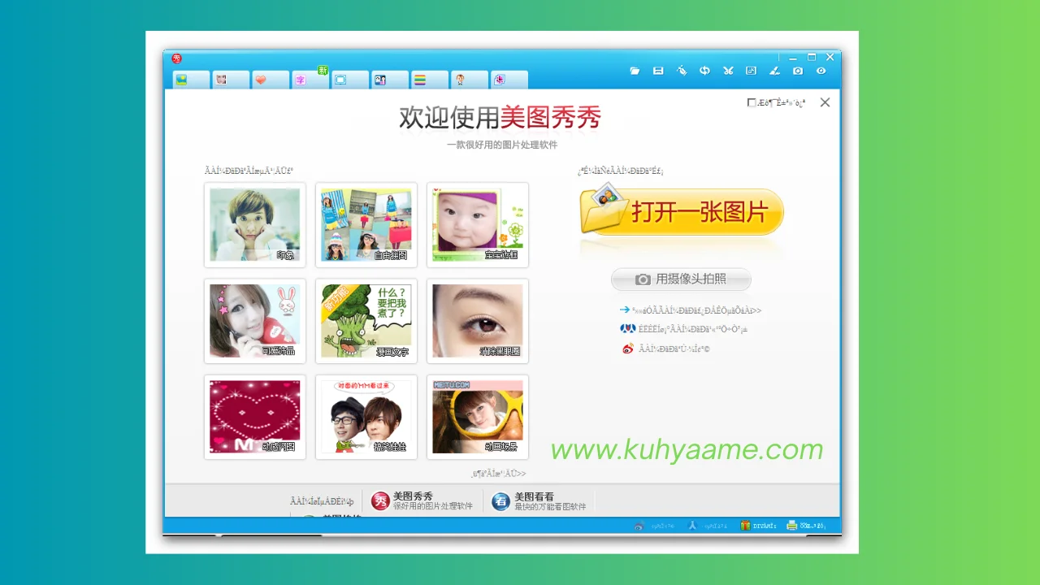Image resolution: width=1040 pixels, height=585 pixels.
Task: Click the 打开一张图片 open picture button
Action: [x=682, y=212]
